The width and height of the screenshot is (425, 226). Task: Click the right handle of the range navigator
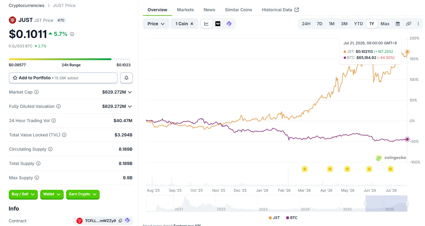tap(407, 204)
